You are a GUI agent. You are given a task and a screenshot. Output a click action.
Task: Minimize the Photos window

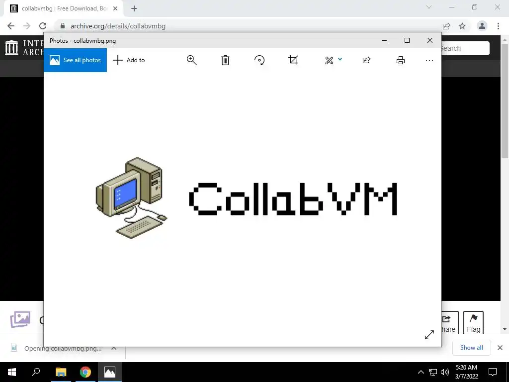384,40
